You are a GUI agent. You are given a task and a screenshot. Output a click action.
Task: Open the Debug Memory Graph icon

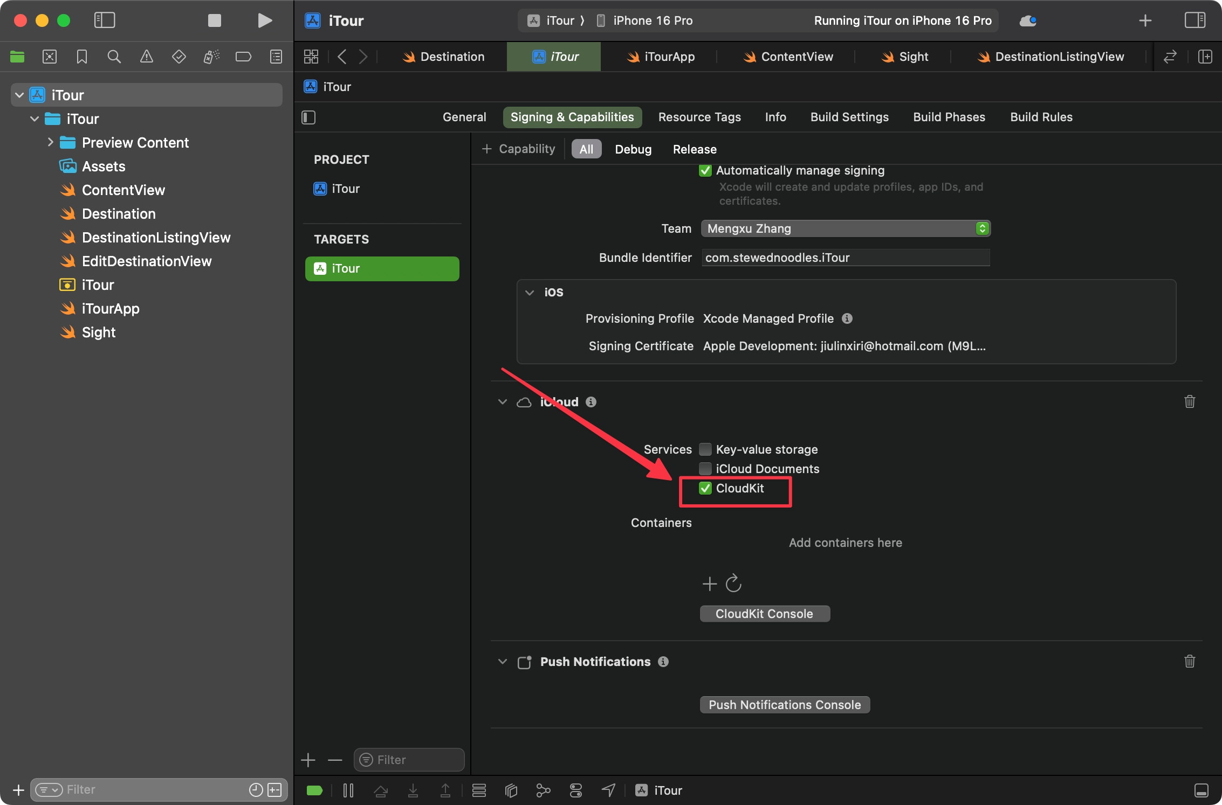(x=543, y=790)
